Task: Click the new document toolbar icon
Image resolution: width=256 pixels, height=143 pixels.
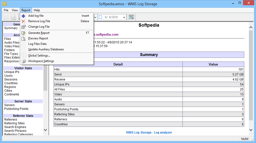Action: pyautogui.click(x=6, y=17)
